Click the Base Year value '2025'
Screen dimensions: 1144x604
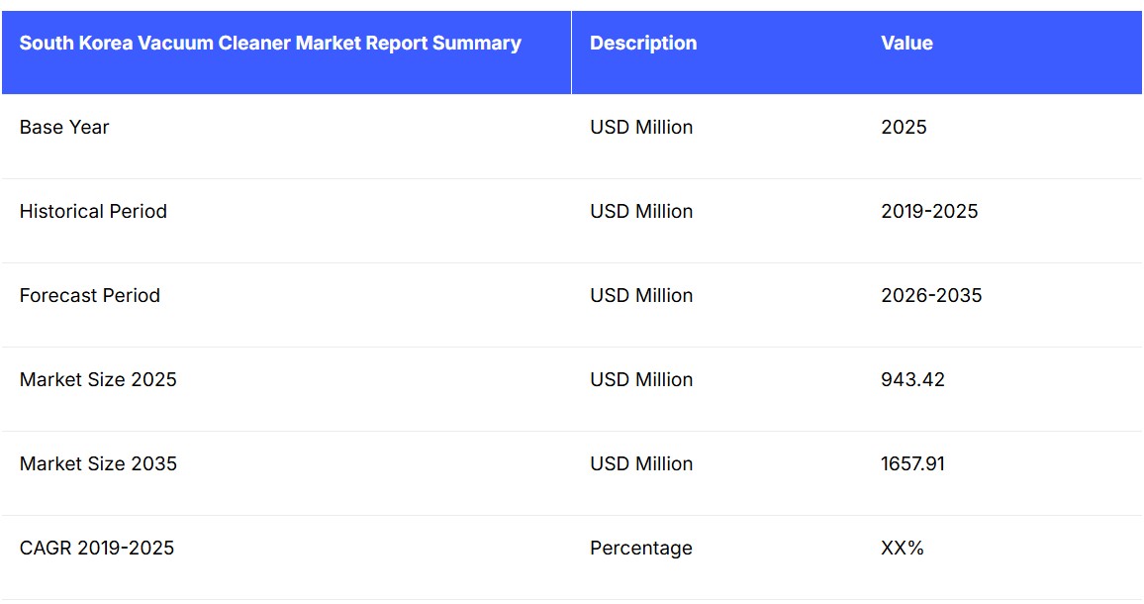904,127
